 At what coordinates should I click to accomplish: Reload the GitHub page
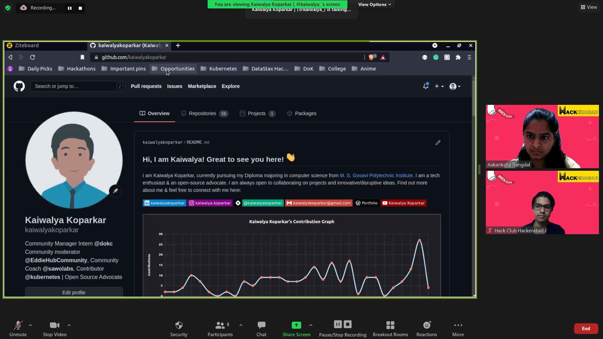(32, 57)
